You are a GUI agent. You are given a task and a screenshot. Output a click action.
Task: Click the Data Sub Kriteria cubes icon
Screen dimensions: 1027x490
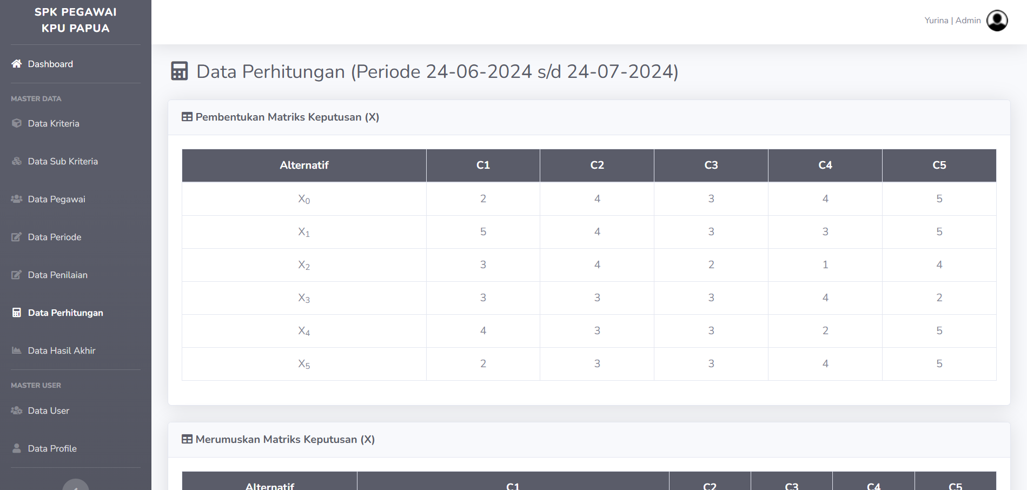(x=17, y=161)
